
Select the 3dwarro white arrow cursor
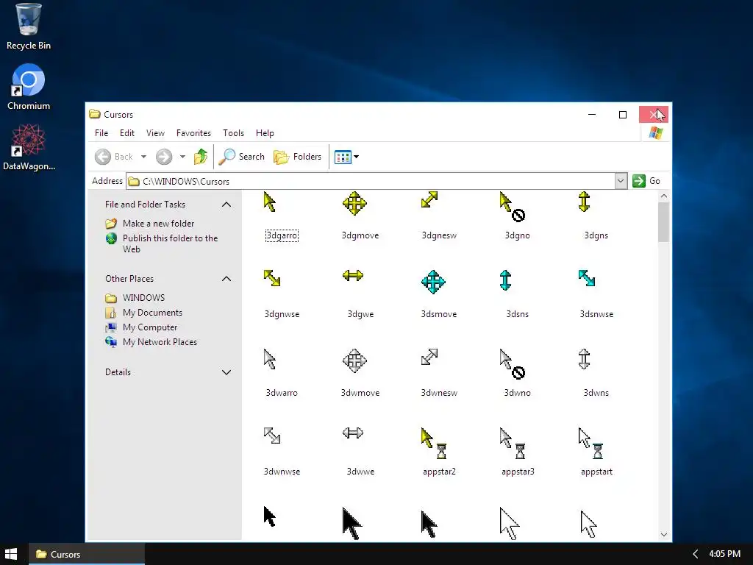(x=270, y=359)
